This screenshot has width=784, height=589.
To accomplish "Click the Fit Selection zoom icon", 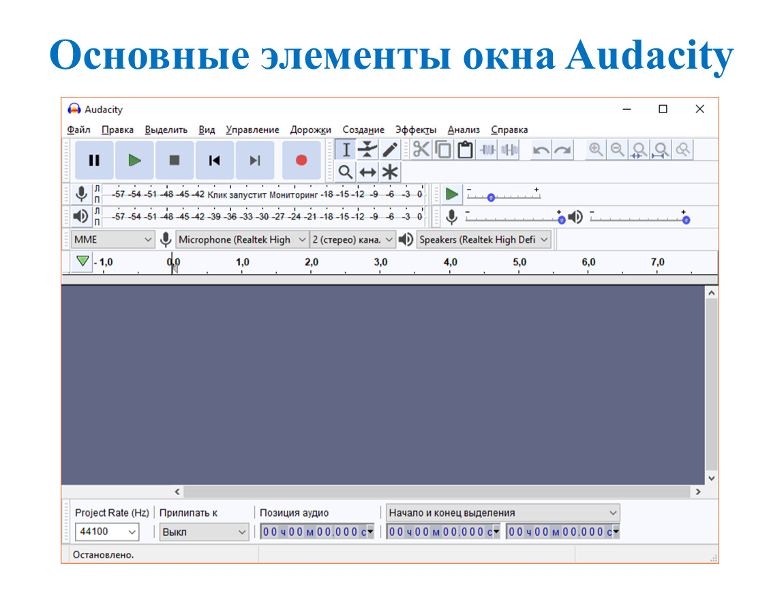I will click(x=639, y=149).
